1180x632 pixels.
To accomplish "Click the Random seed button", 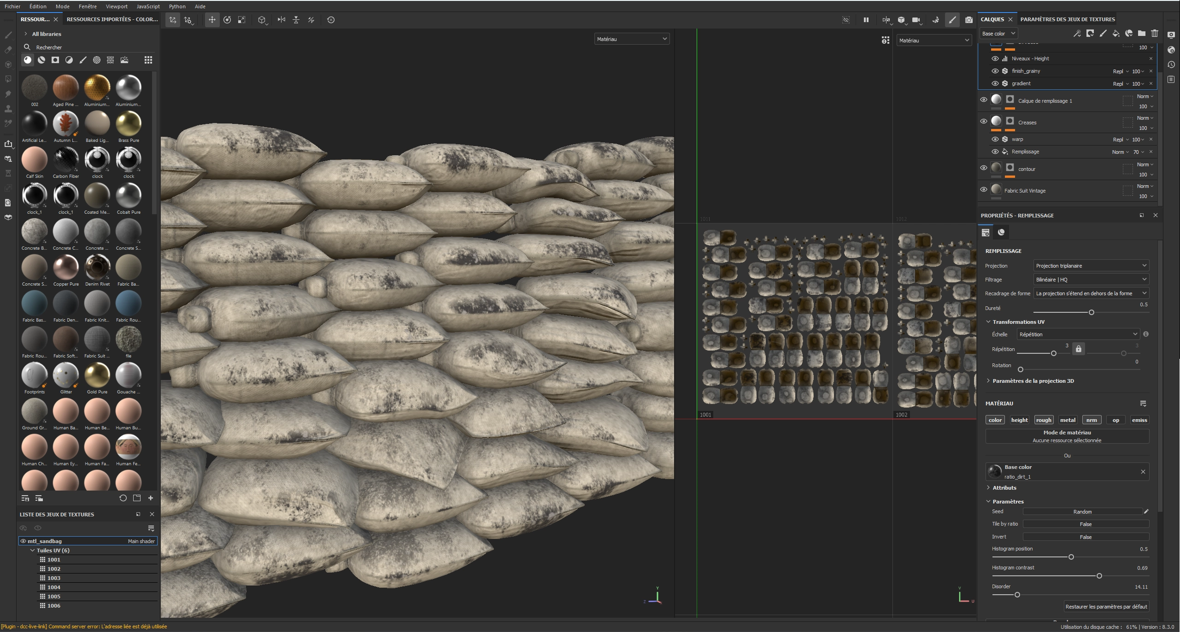I will pyautogui.click(x=1082, y=512).
